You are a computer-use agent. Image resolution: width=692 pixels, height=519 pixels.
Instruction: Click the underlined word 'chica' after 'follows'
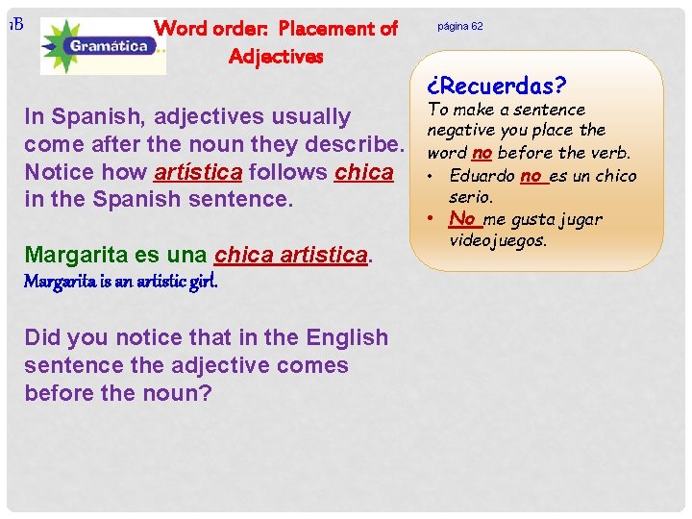pos(363,172)
